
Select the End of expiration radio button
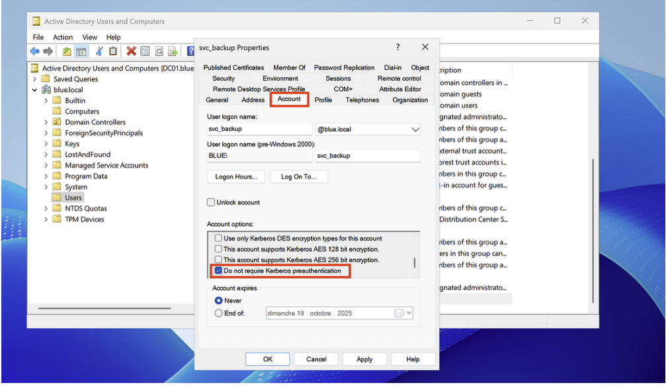218,313
